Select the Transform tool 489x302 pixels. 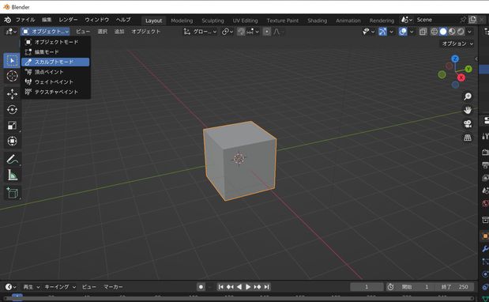[12, 141]
